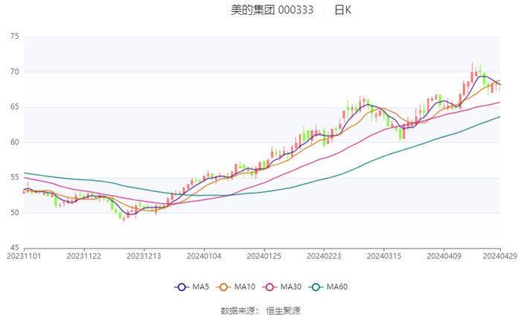Click the y-axis value 75
Screen dimensions: 521x317
(x=15, y=36)
